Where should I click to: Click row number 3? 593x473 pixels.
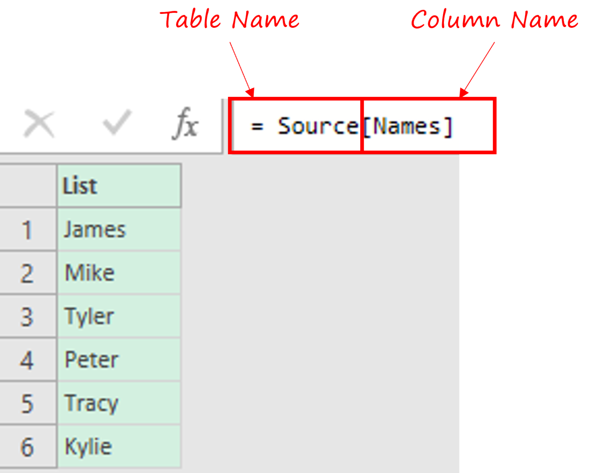27,317
